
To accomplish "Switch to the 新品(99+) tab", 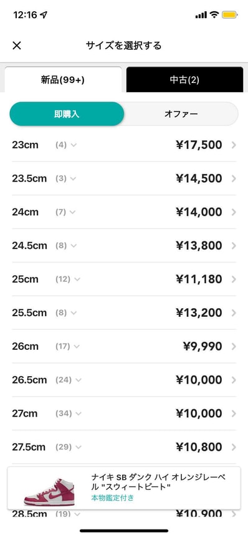I will [63, 80].
